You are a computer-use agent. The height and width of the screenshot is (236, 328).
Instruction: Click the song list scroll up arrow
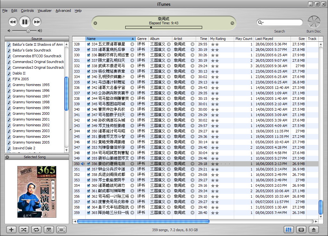[x=321, y=44]
